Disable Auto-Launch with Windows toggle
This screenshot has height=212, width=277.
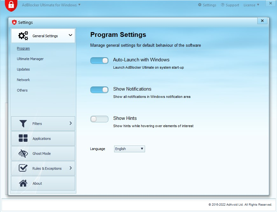point(99,60)
